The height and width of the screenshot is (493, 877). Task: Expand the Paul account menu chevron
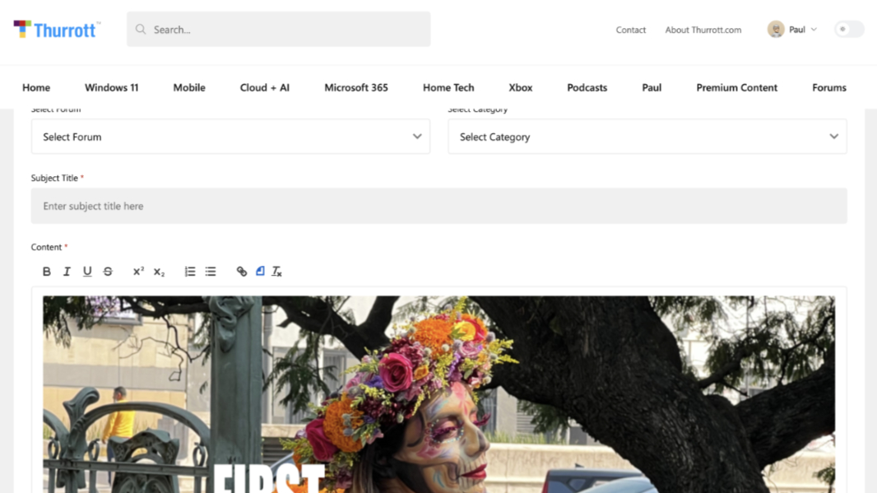[x=814, y=29]
